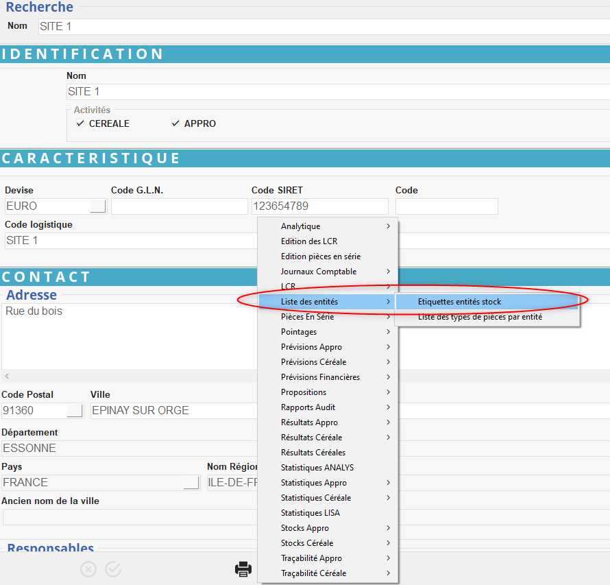Viewport: 610px width, 585px height.
Task: Open the Pays lookup button beside FRANCE
Action: point(191,482)
